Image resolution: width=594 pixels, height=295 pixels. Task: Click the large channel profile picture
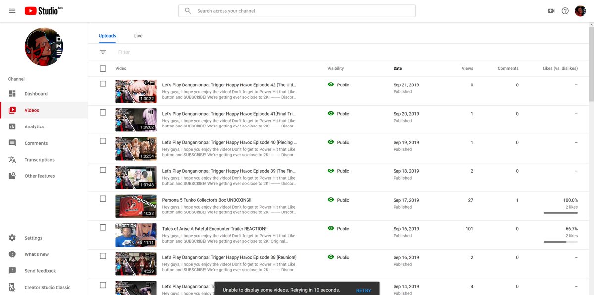[44, 47]
